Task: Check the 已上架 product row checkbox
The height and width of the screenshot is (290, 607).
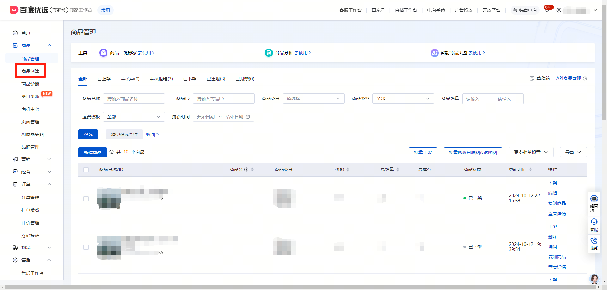Action: point(86,199)
